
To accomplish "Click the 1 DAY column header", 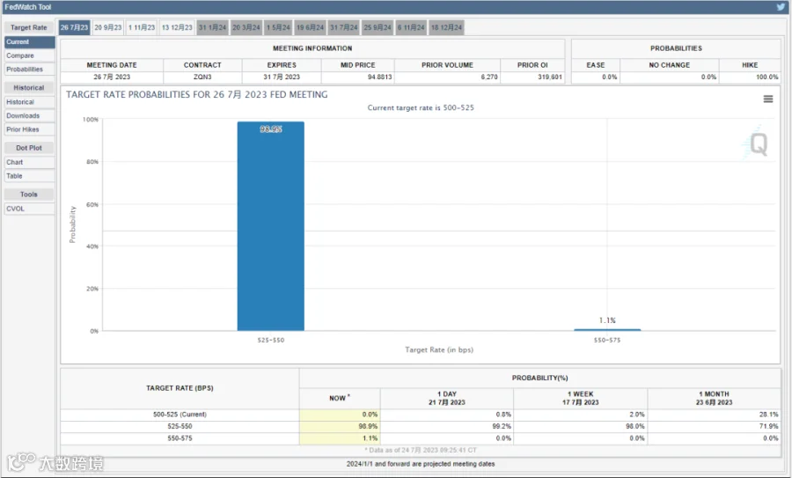I will 447,398.
